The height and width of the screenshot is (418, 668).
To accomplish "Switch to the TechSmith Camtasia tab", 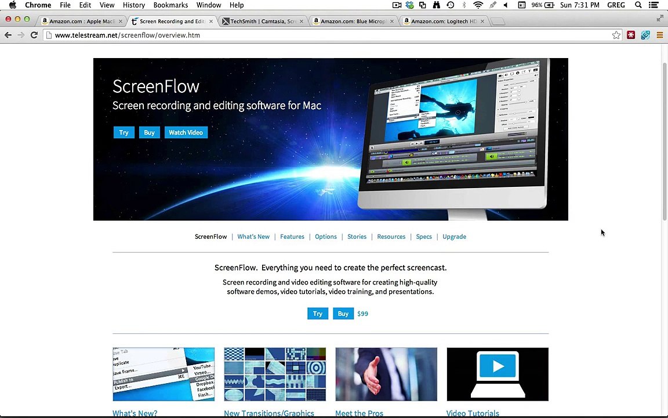I will click(263, 21).
